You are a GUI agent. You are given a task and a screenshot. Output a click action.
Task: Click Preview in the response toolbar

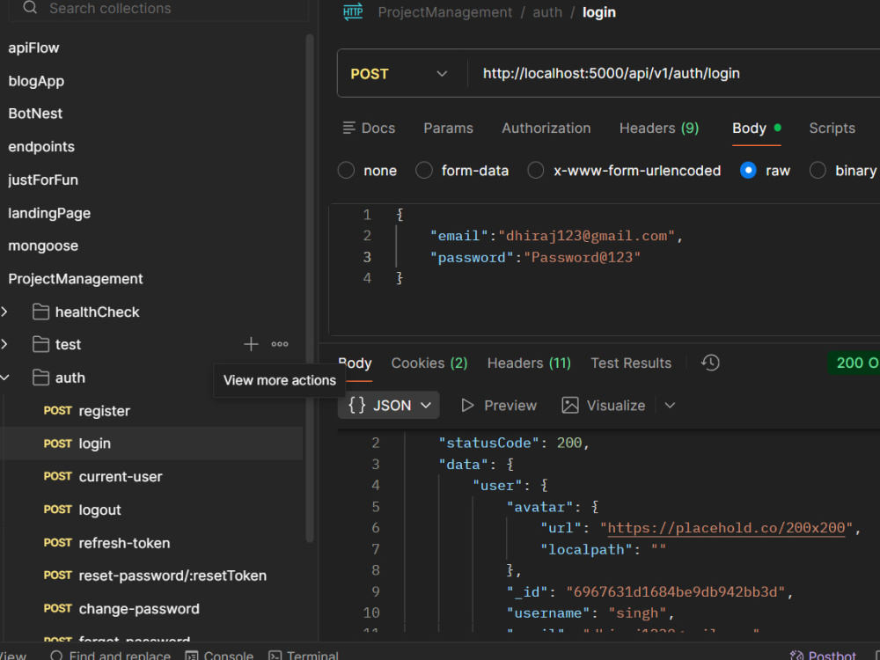click(x=498, y=405)
